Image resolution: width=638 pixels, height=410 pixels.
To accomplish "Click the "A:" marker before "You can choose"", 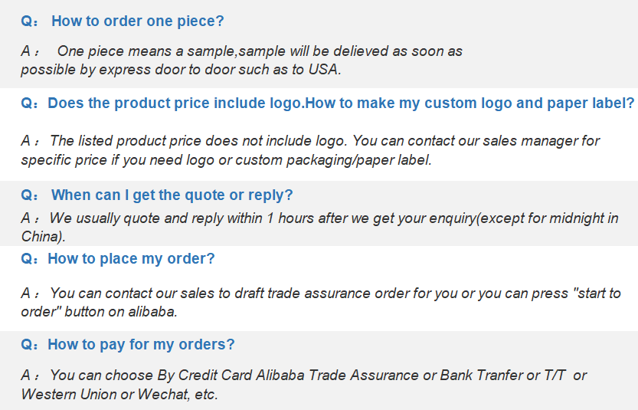I will (x=31, y=376).
